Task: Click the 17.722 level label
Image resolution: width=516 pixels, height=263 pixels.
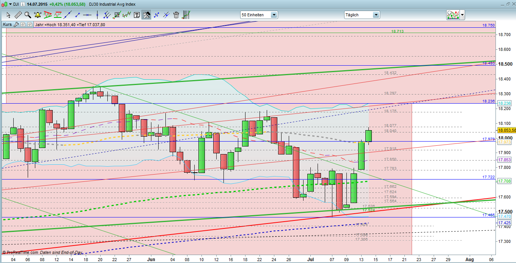Action: [x=489, y=177]
